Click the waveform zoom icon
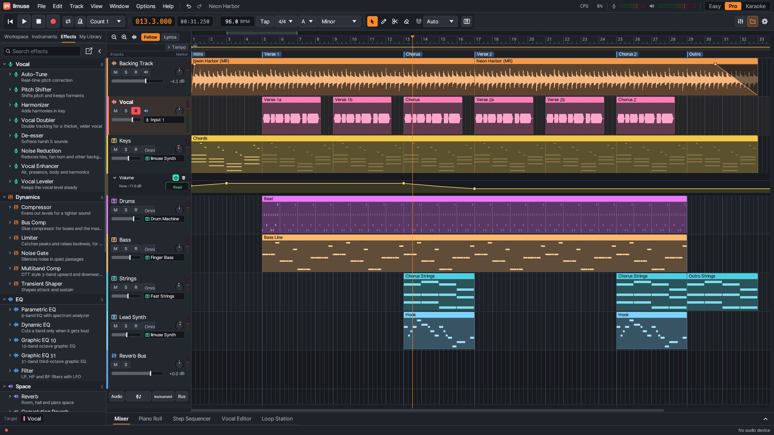The height and width of the screenshot is (435, 774). tap(134, 37)
